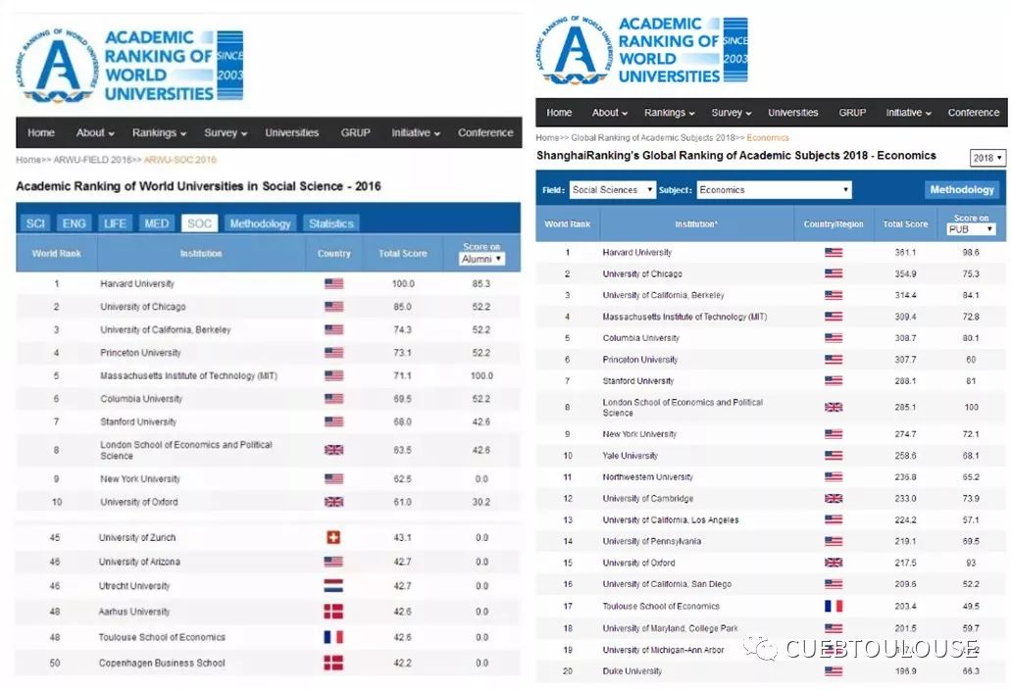Expand the About menu in left navigation
The image size is (1011, 690).
point(95,132)
